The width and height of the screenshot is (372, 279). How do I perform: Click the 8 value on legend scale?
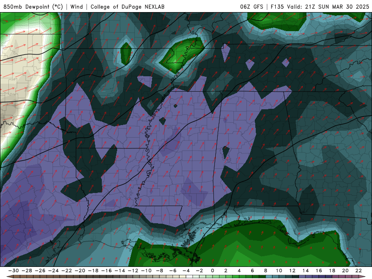(x=266, y=271)
